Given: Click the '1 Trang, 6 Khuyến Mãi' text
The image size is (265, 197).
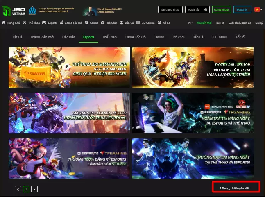Looking at the screenshot, I should click(x=234, y=188).
